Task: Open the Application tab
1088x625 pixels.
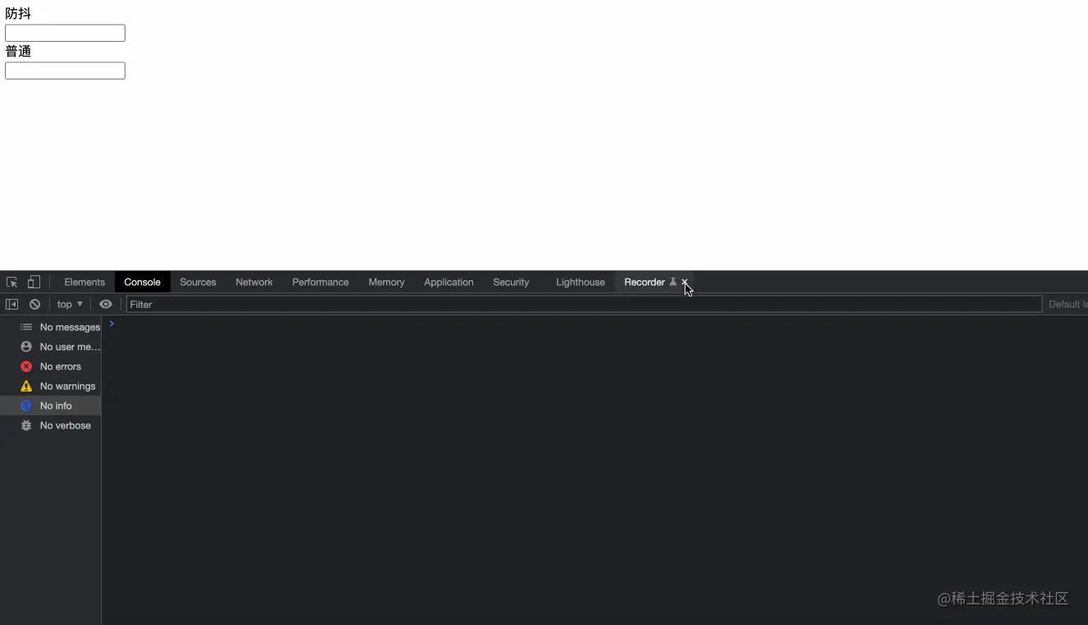Action: [448, 282]
